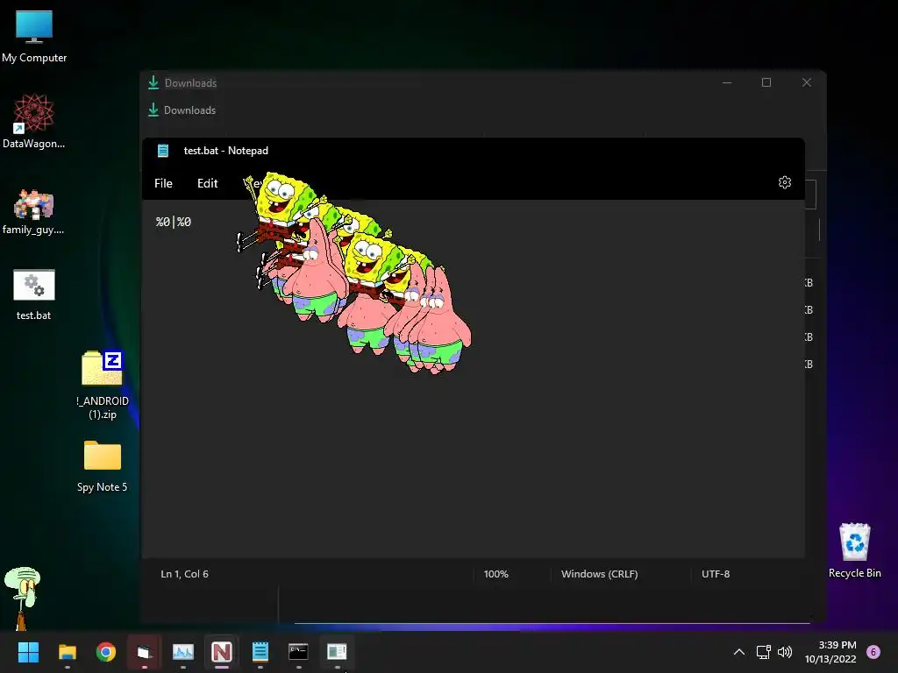Screen dimensions: 898x673
Task: Select the Recycle Bin icon
Action: (854, 550)
